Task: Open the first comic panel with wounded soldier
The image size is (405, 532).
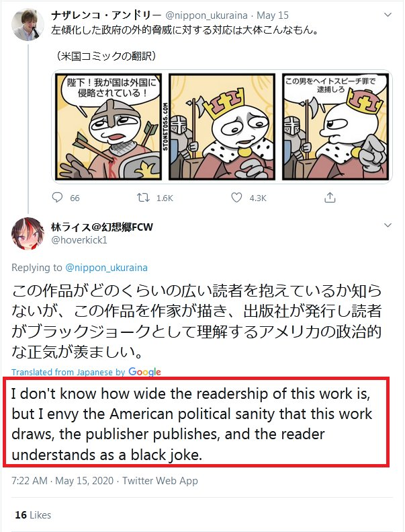Action: pos(108,127)
